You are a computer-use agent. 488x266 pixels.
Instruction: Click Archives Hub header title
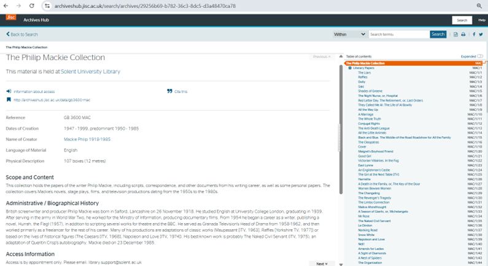[36, 20]
